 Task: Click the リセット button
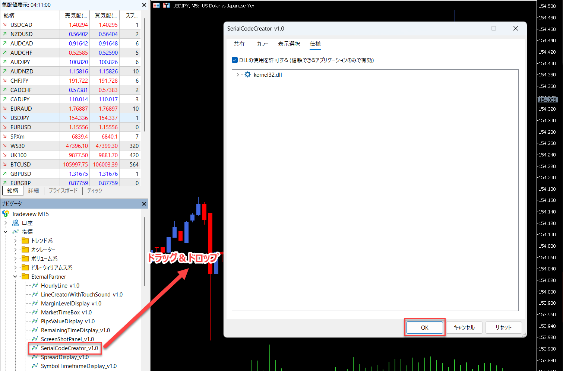503,327
